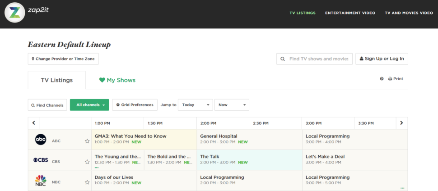438x191 pixels.
Task: Advance the grid with next arrow
Action: click(401, 123)
